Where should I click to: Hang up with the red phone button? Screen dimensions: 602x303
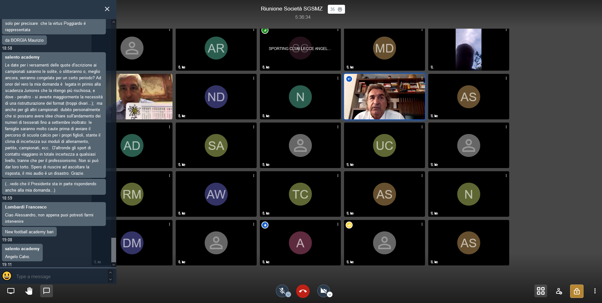(303, 291)
